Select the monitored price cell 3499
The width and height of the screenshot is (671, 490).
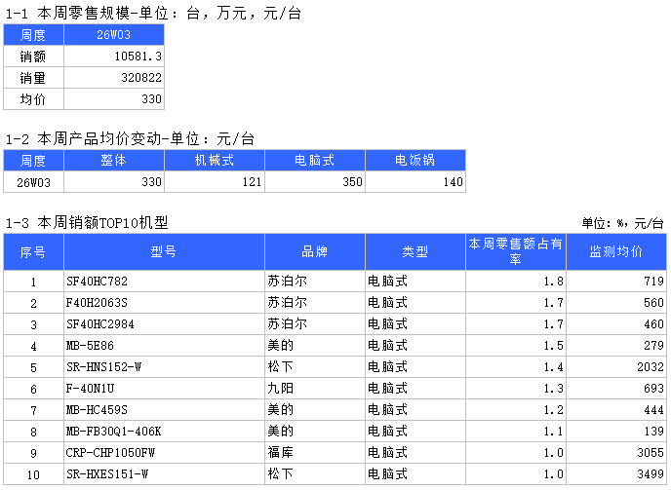pyautogui.click(x=616, y=474)
